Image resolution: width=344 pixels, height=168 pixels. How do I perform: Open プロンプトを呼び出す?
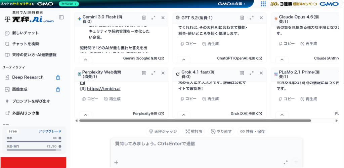click(x=28, y=101)
